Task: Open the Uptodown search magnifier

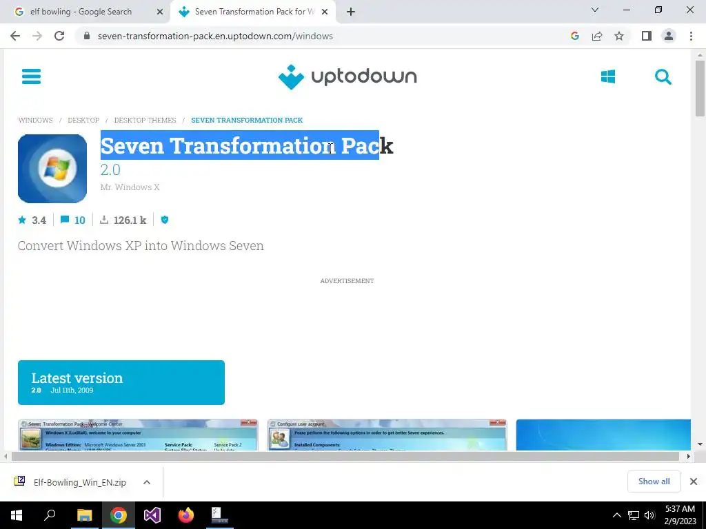Action: point(663,77)
